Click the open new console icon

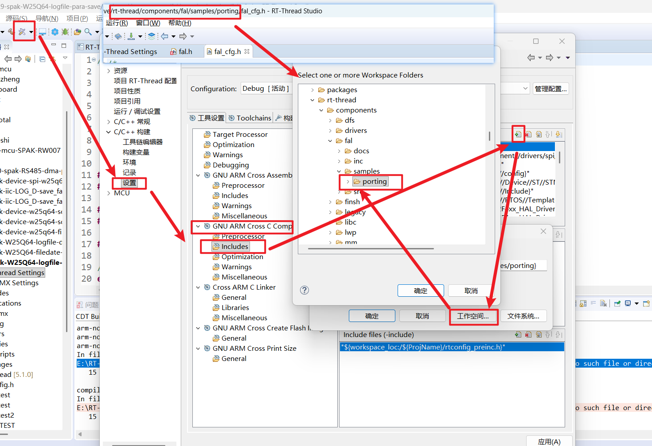pyautogui.click(x=646, y=303)
